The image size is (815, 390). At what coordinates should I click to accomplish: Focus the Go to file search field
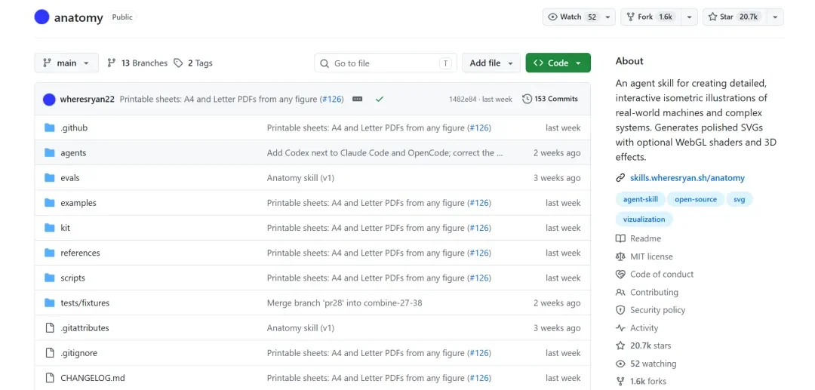click(x=385, y=63)
